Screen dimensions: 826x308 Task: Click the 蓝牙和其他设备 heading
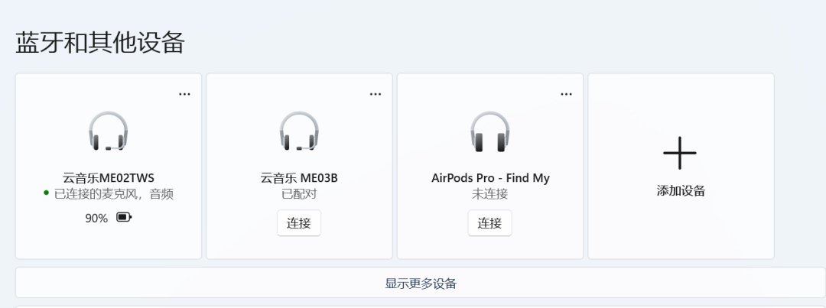coord(100,43)
